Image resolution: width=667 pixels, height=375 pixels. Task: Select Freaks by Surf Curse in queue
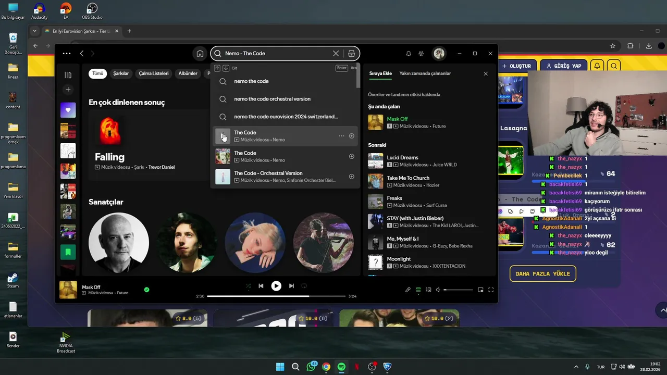pyautogui.click(x=428, y=202)
